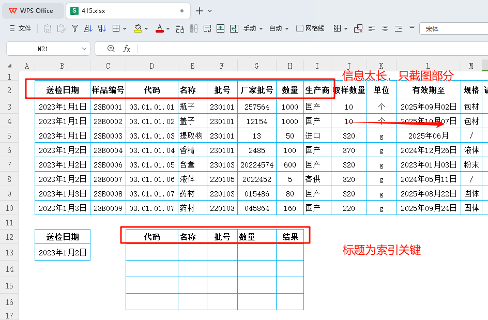Click the unsaved dot on 415.xlsx tab
This screenshot has width=488, height=320.
coord(182,11)
